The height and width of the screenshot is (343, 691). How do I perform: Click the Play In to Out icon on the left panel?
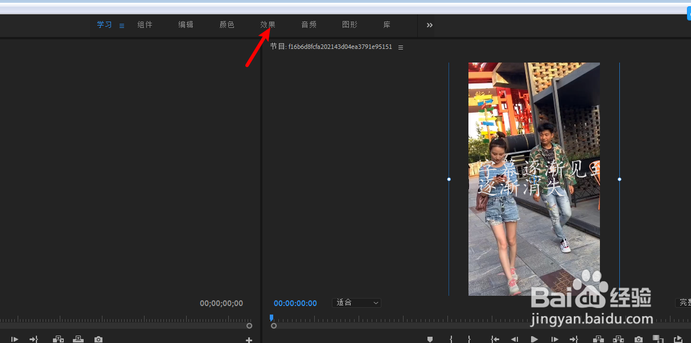pos(14,340)
